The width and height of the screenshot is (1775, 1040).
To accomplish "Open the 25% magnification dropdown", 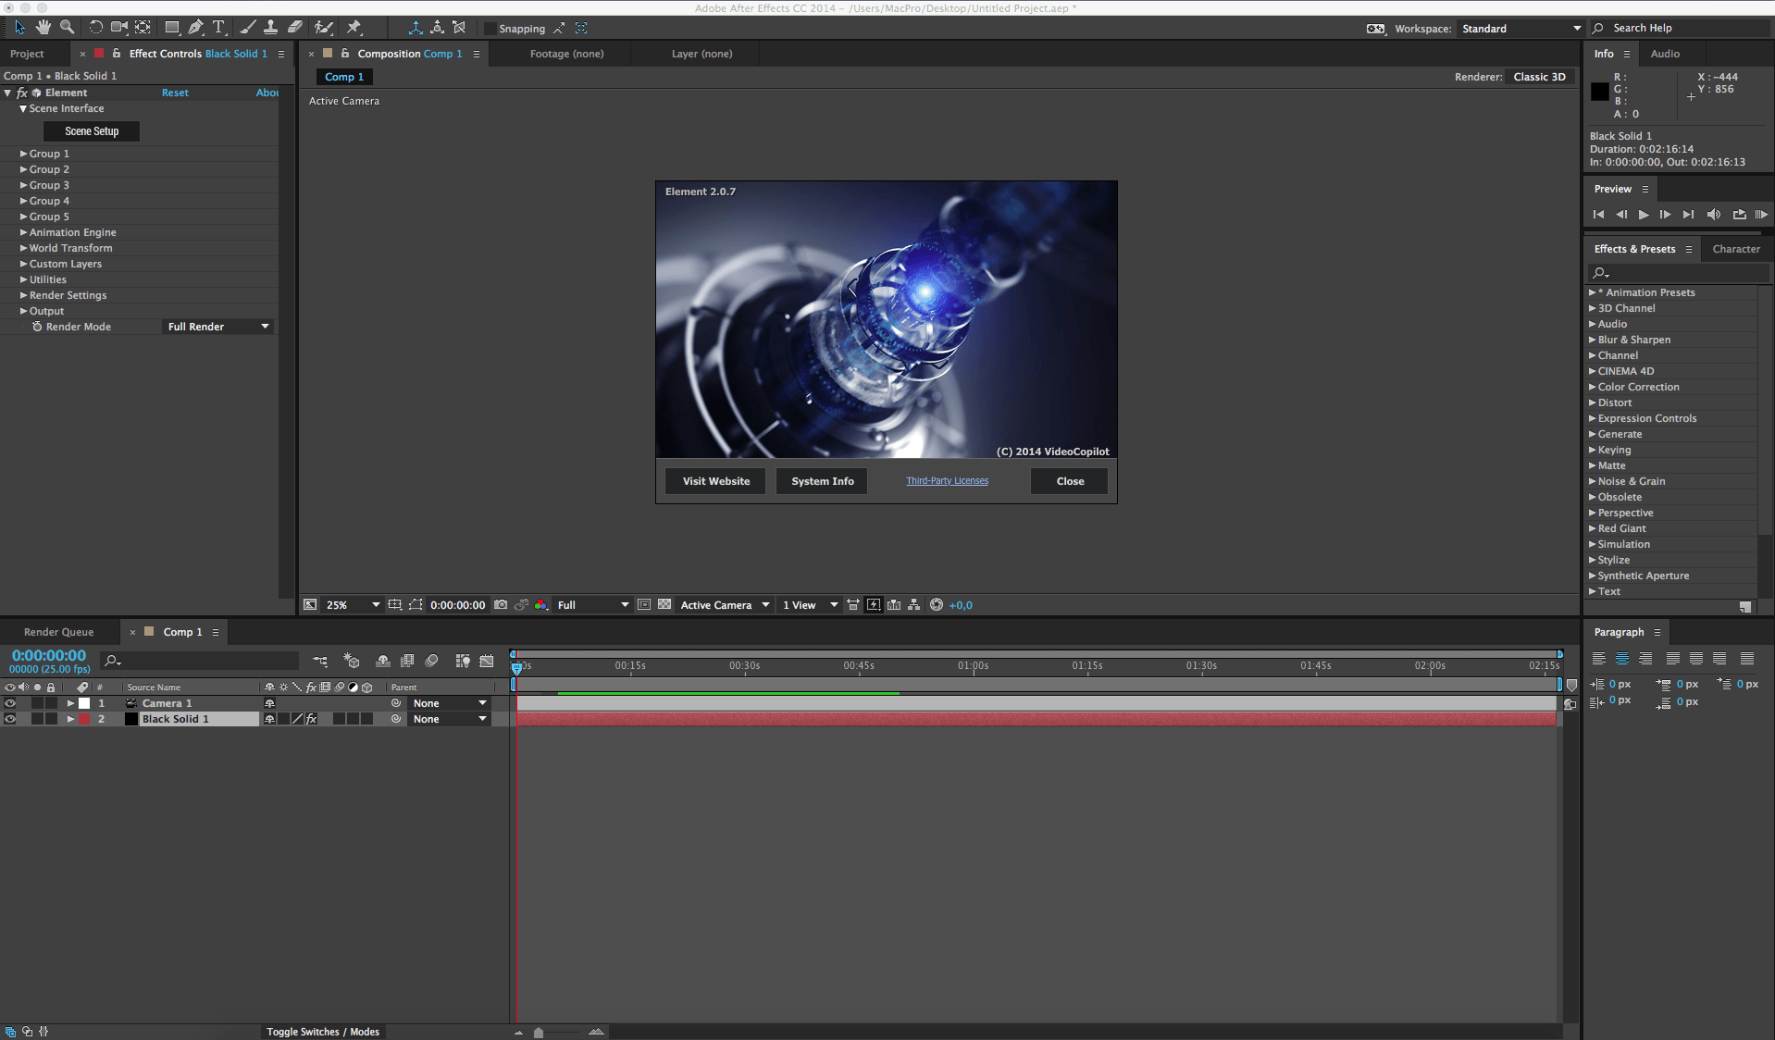I will 352,605.
